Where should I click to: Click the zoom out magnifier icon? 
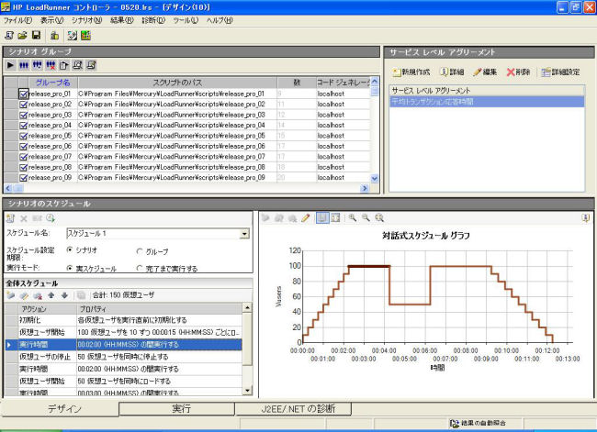[366, 218]
